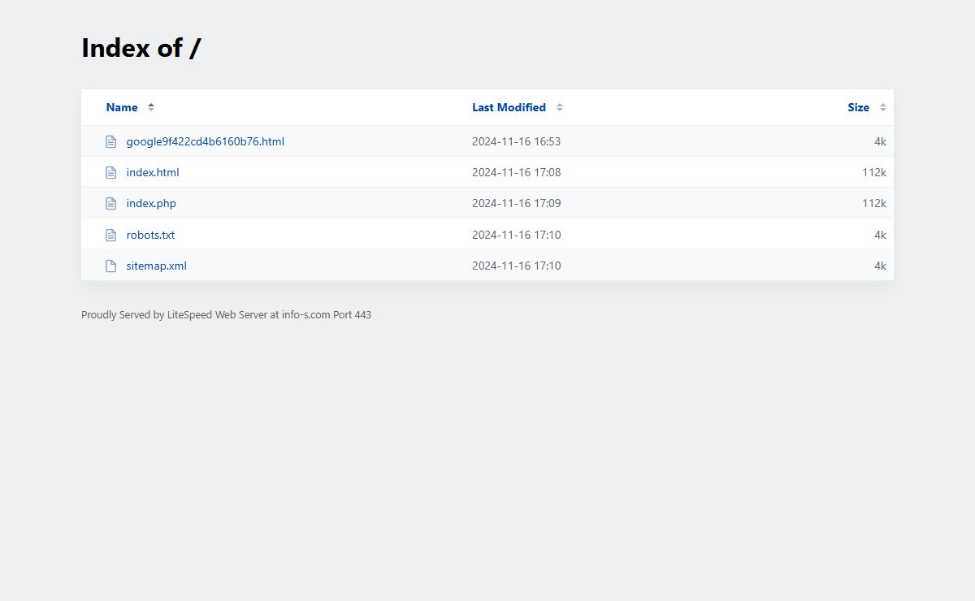This screenshot has width=975, height=601.
Task: Select the robots.txt modified date 2024-11-16 17:10
Action: [x=516, y=235]
